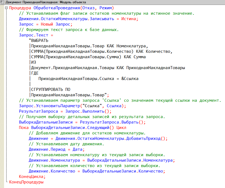Image resolution: width=225 pixels, height=188 pixels.
Task: Click the keyword 'Цикл' at the loop line end
Action: (x=121, y=128)
